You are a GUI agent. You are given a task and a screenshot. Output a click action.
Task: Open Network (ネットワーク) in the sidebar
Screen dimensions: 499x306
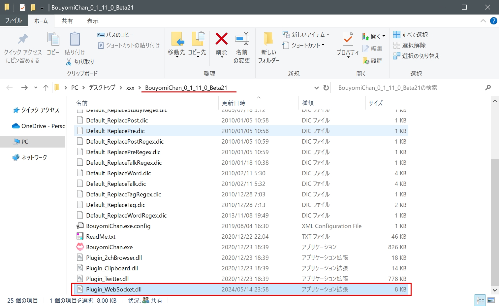click(30, 157)
